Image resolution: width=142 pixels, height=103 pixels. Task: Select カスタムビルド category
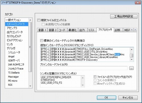coord(14,36)
